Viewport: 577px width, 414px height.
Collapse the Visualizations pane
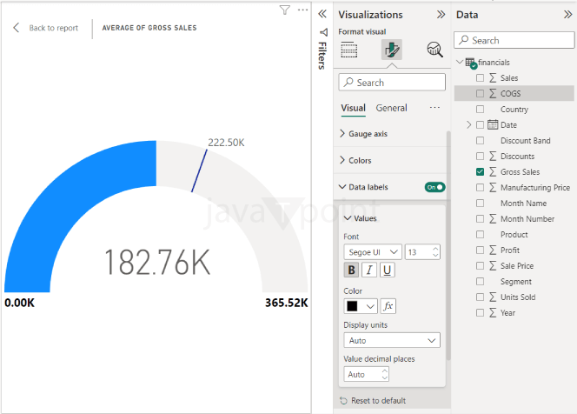point(441,15)
